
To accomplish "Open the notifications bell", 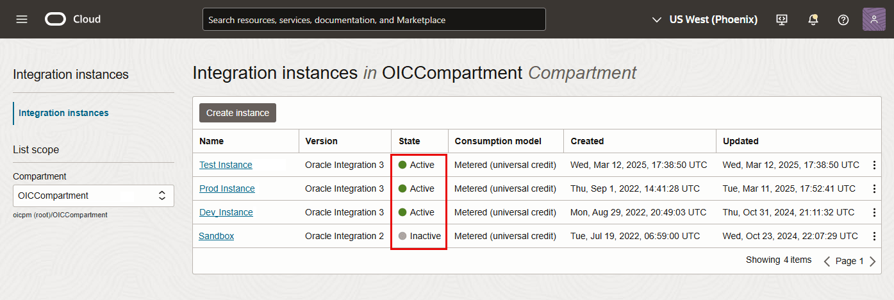I will (x=813, y=19).
